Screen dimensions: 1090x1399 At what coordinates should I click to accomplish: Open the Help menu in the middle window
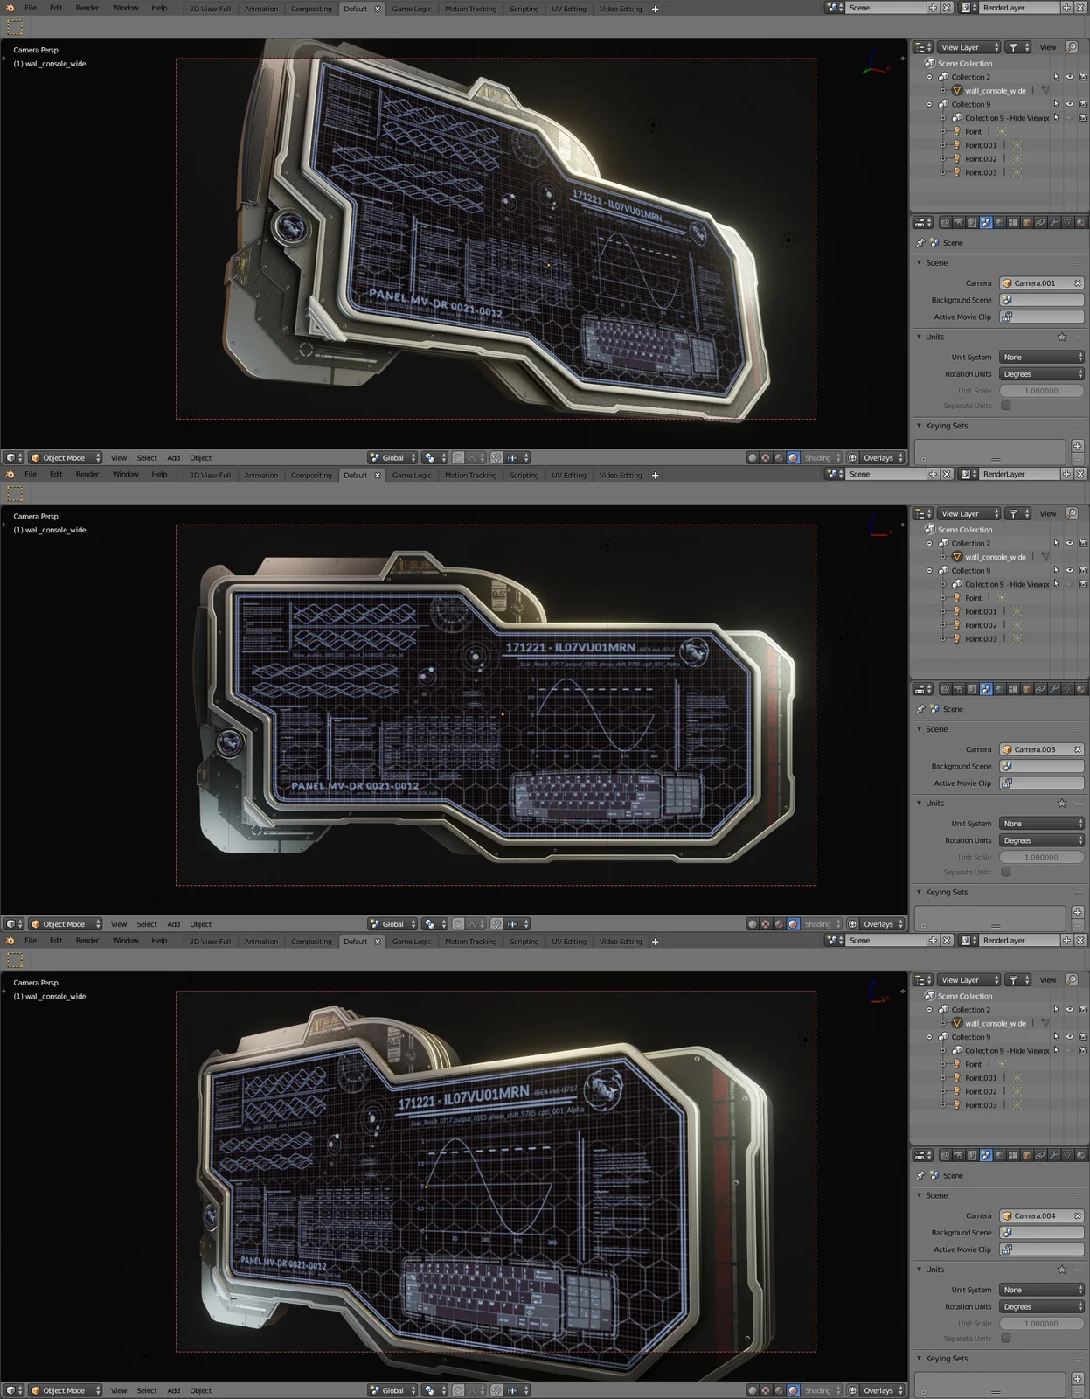(159, 474)
